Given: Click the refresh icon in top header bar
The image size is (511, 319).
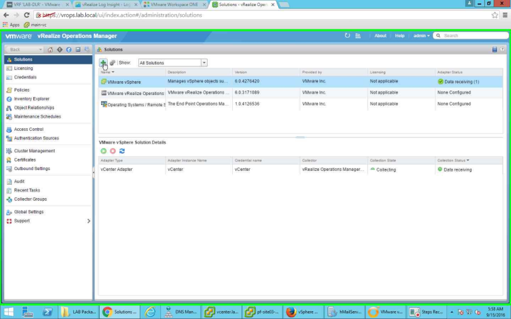Looking at the screenshot, I should coord(347,35).
